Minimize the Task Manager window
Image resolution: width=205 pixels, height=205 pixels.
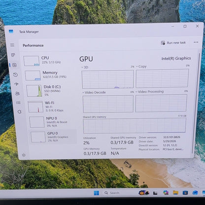pyautogui.click(x=173, y=26)
